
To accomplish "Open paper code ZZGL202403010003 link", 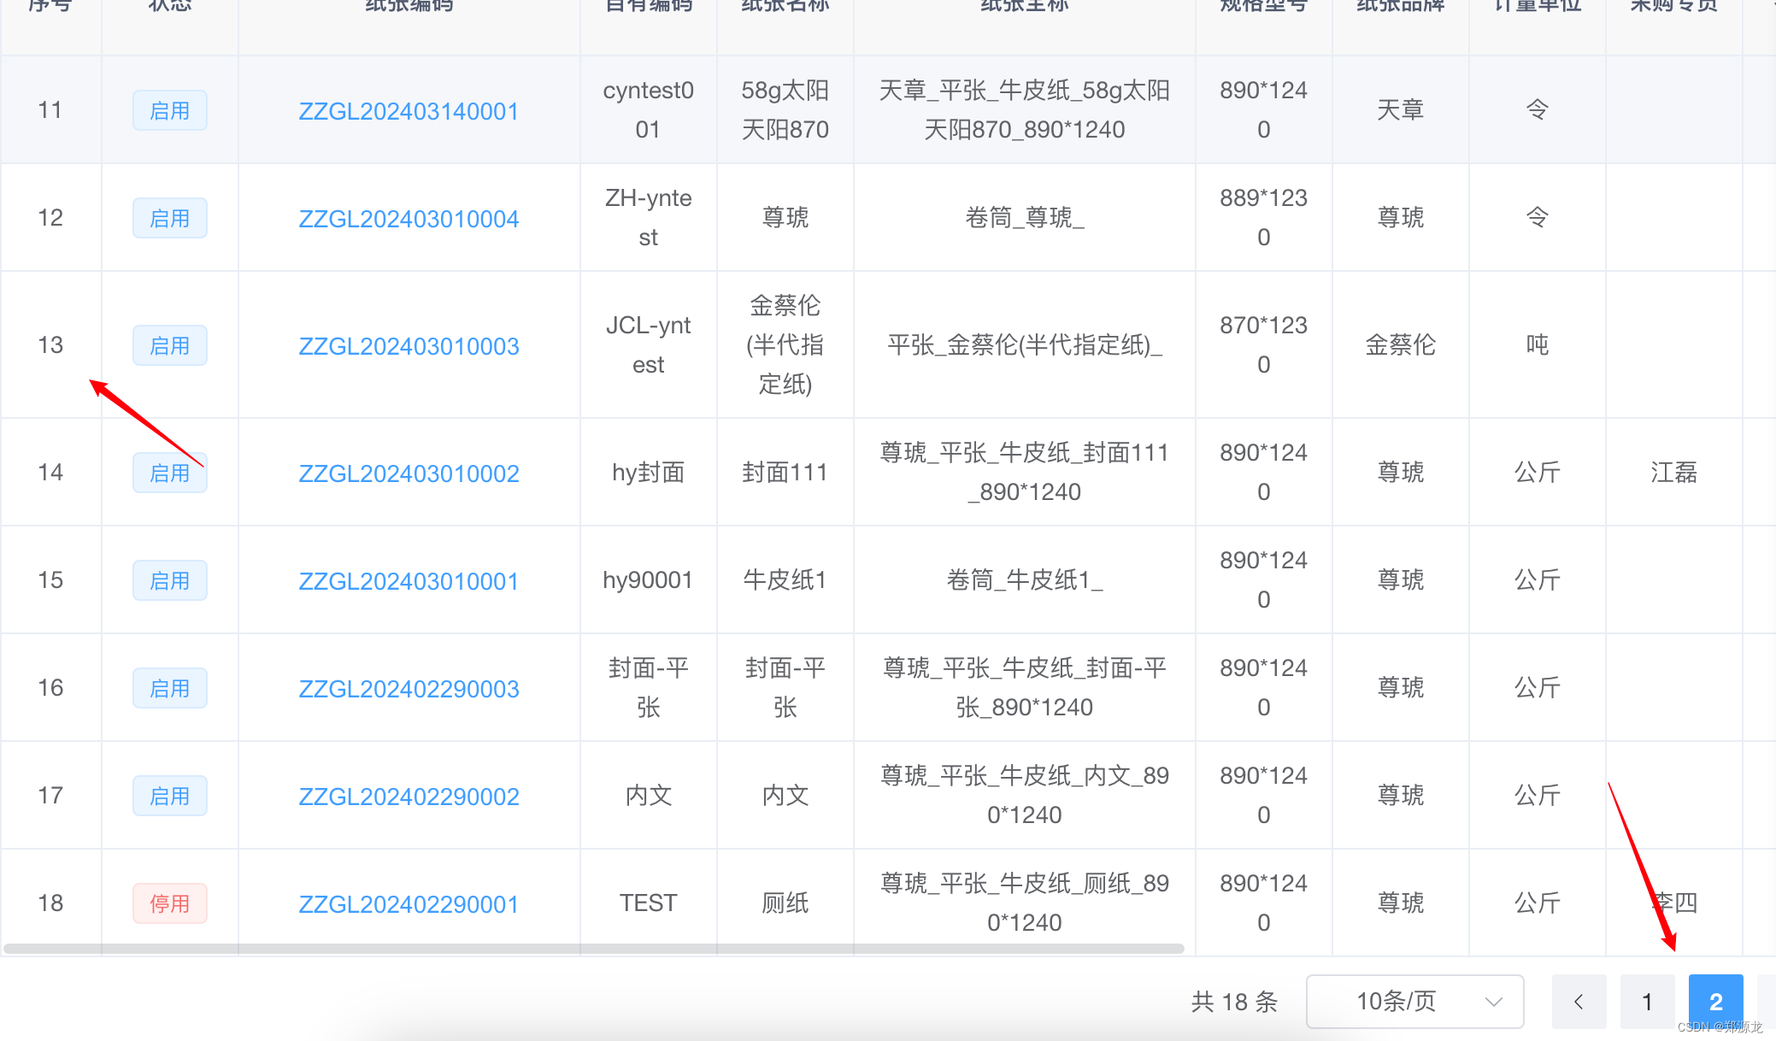I will click(409, 346).
